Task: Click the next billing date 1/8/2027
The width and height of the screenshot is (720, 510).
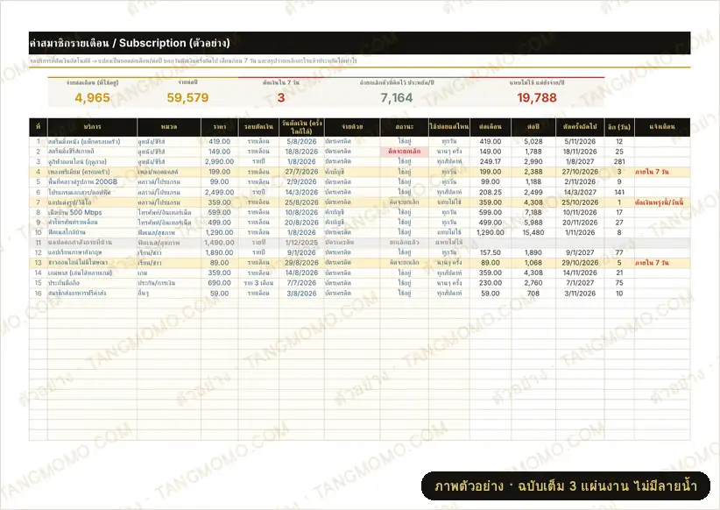Action: [580, 162]
